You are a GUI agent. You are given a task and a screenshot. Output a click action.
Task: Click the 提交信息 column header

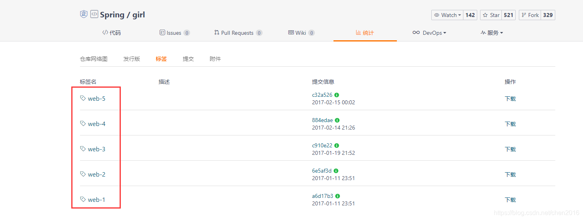pyautogui.click(x=323, y=82)
